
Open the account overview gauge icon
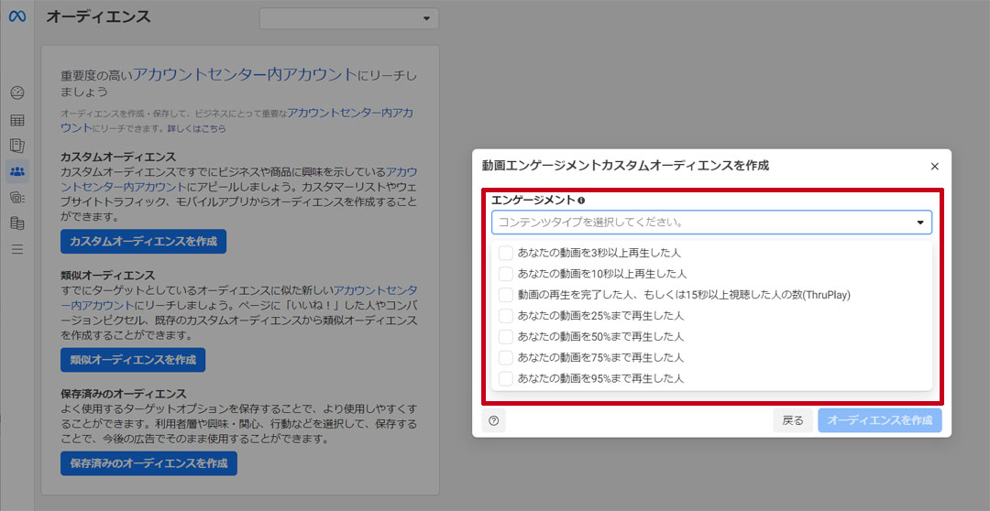click(17, 92)
